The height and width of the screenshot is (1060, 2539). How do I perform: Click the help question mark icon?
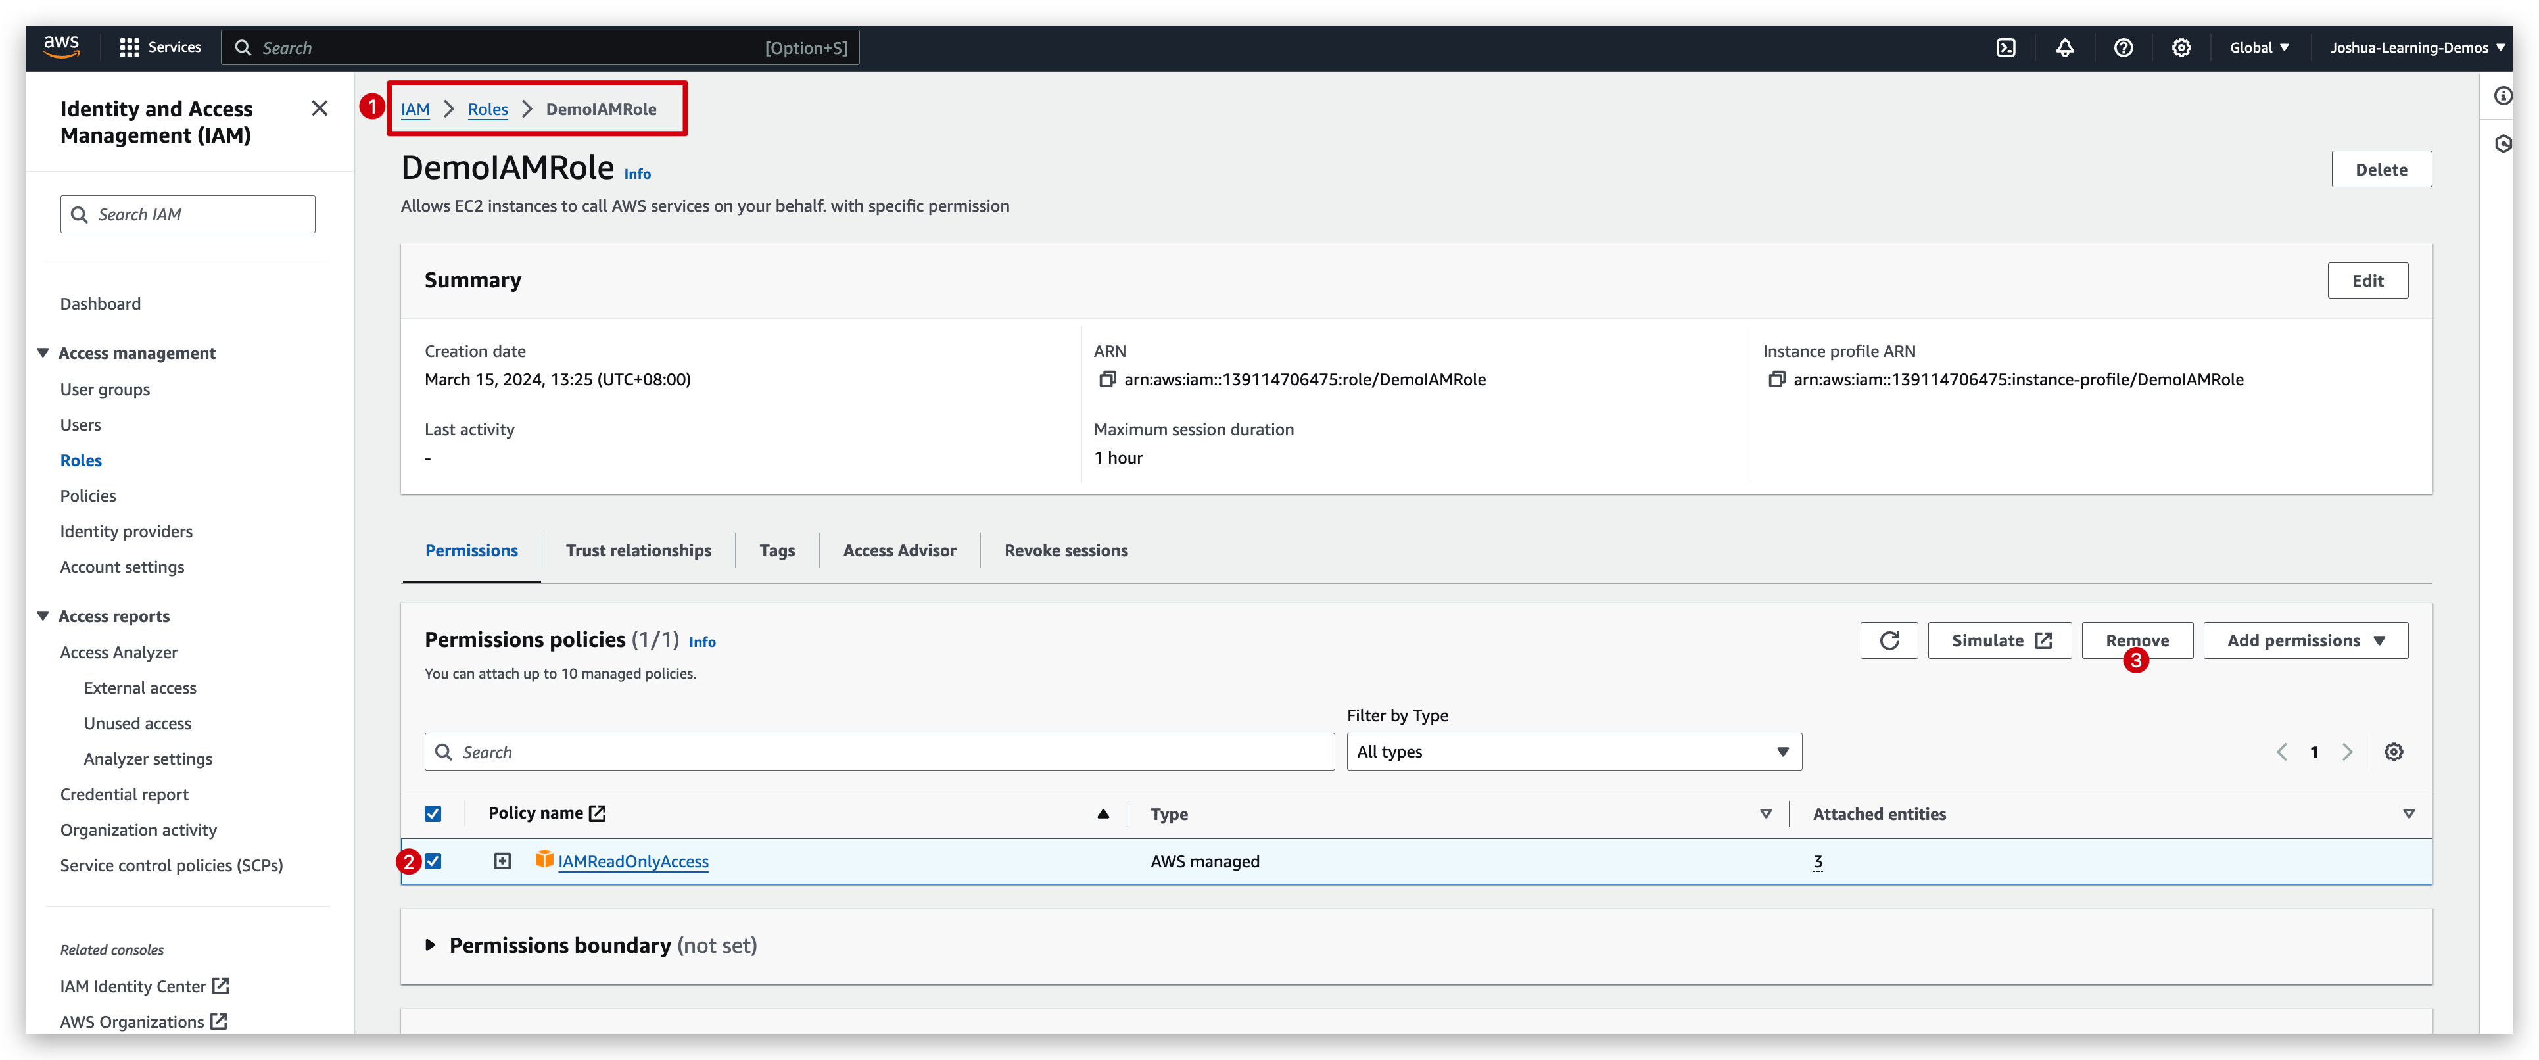pyautogui.click(x=2123, y=47)
